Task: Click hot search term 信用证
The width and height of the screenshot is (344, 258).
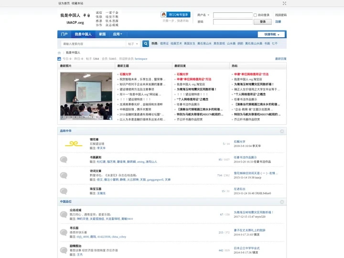Action: pyautogui.click(x=164, y=43)
